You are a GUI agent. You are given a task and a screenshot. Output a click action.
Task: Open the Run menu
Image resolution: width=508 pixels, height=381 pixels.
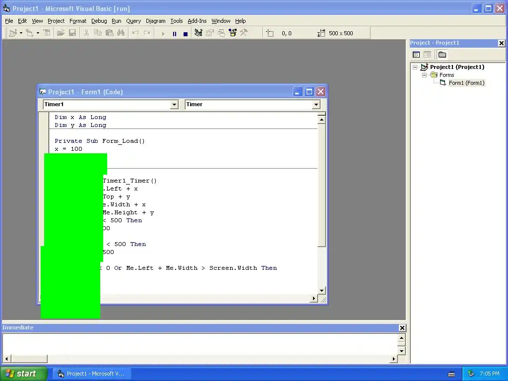tap(116, 21)
